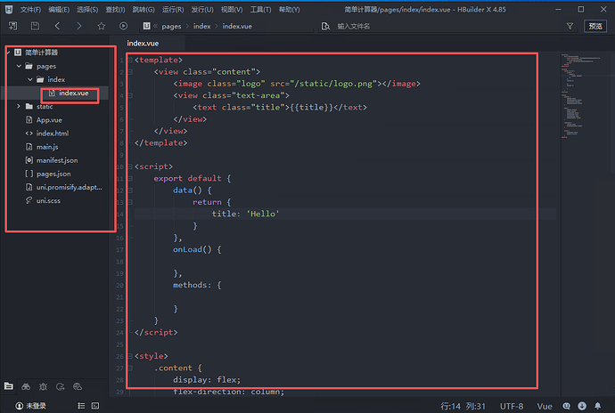
Task: Fold the template block at line 1
Action: tap(130, 60)
